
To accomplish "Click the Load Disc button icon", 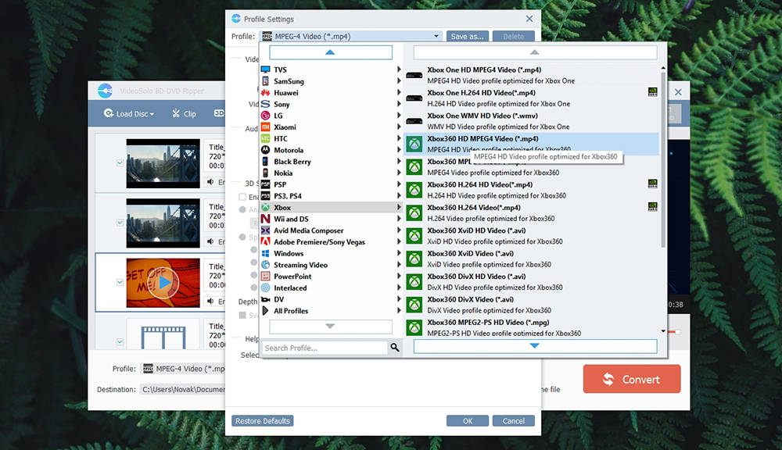I will point(108,113).
